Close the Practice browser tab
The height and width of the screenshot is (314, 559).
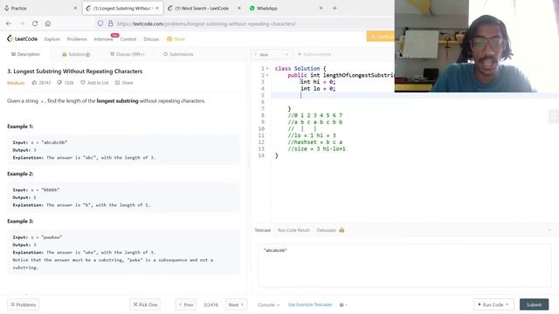point(75,8)
